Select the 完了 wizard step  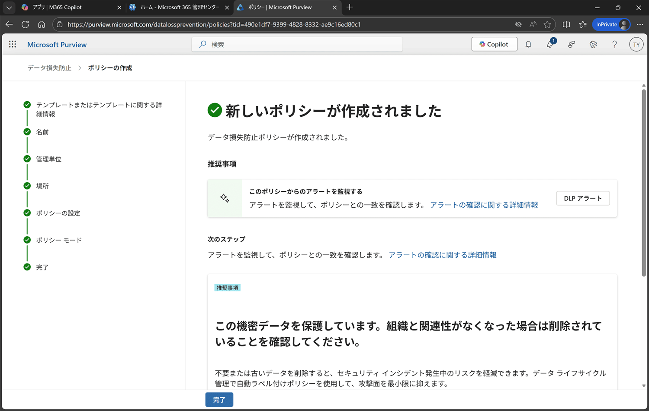pyautogui.click(x=42, y=267)
